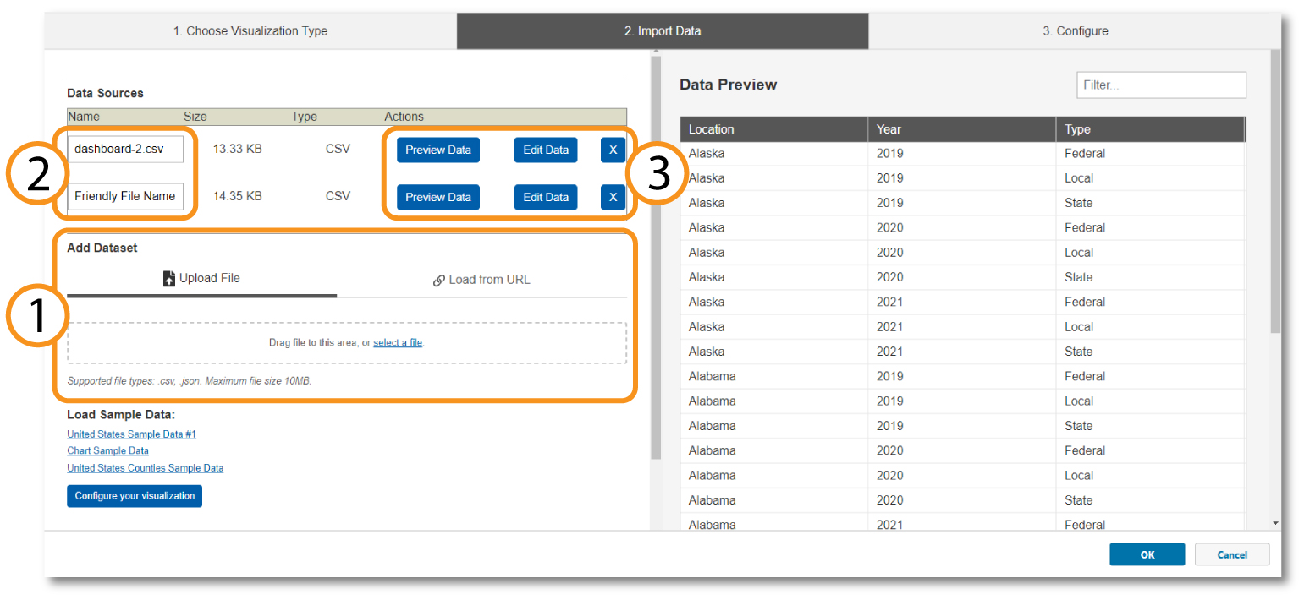Rename the dashboard-2.csv name field
Viewport: 1304px width, 600px height.
pos(124,149)
